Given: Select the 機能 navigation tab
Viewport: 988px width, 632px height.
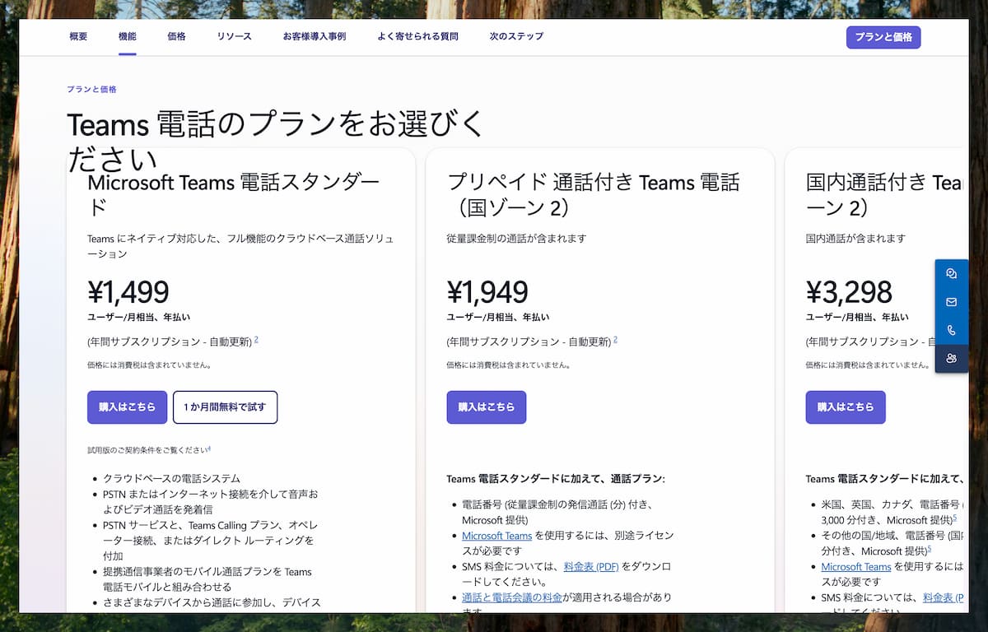Looking at the screenshot, I should 127,37.
